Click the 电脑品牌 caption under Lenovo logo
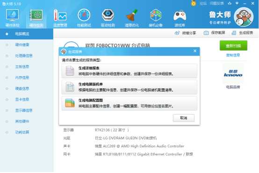 pos(233,87)
